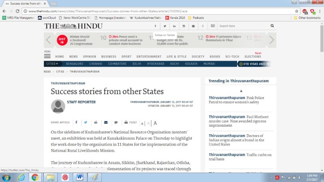The width and height of the screenshot is (324, 182).
Task: Open H1B VISAS ticker item
Action: click(255, 64)
